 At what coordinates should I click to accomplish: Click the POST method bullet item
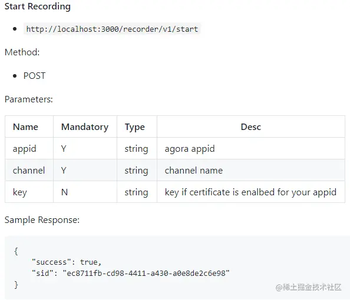tap(34, 76)
